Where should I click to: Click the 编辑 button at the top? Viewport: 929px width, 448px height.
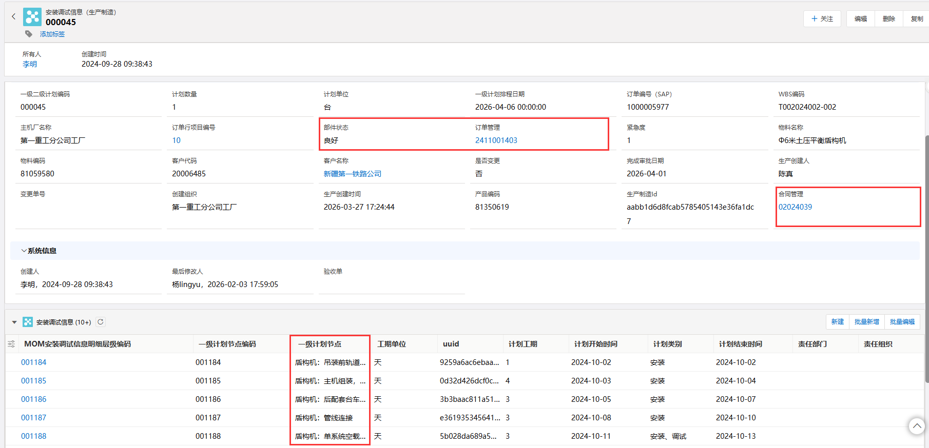[x=861, y=19]
